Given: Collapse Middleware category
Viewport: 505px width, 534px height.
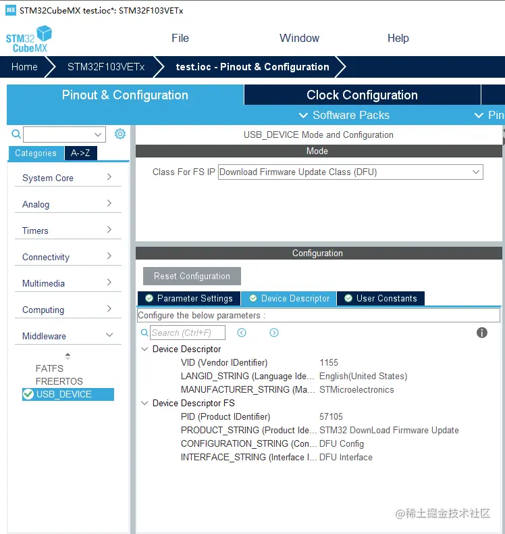Looking at the screenshot, I should pyautogui.click(x=68, y=336).
